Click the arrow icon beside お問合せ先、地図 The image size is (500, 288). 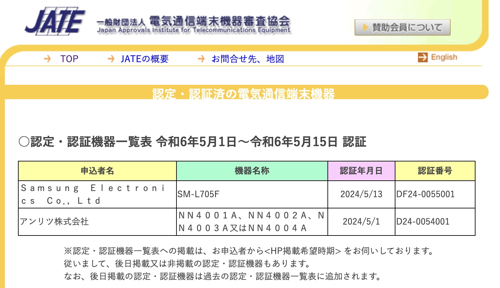pos(201,59)
